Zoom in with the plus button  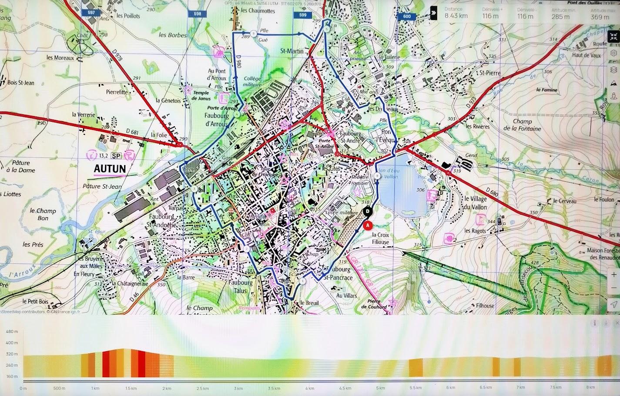point(613,275)
